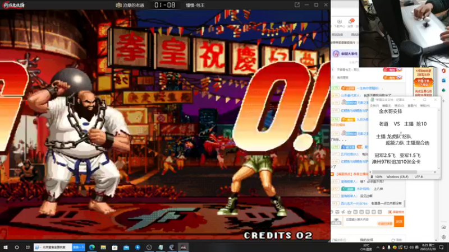Viewport: 449px width, 252px height.
Task: Open Notepad's 帮助(H) Help menu
Action: tap(425, 106)
